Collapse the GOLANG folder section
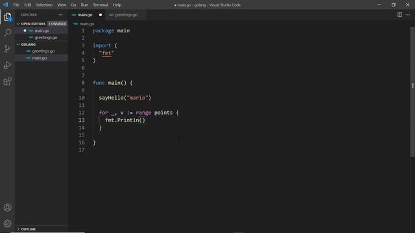Screen dimensions: 415x233 coord(18,45)
